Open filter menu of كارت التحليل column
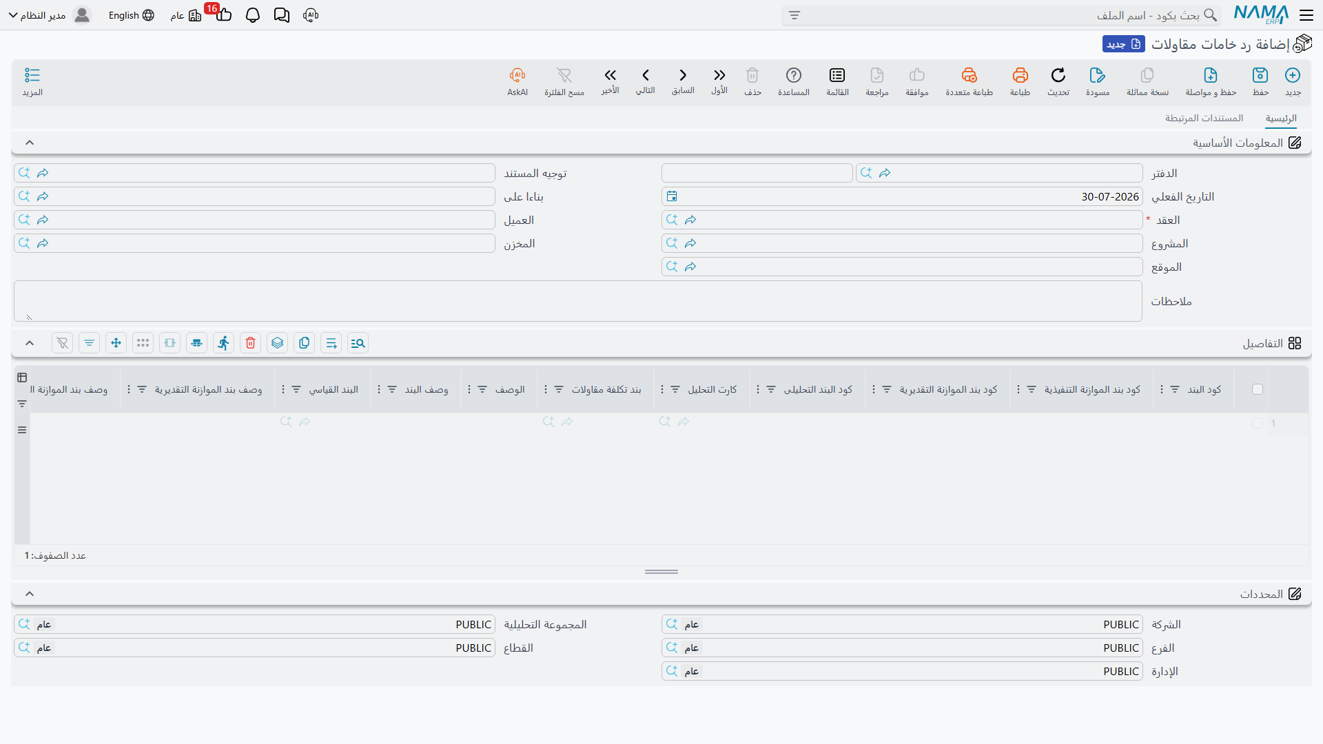This screenshot has height=744, width=1323. (x=675, y=389)
